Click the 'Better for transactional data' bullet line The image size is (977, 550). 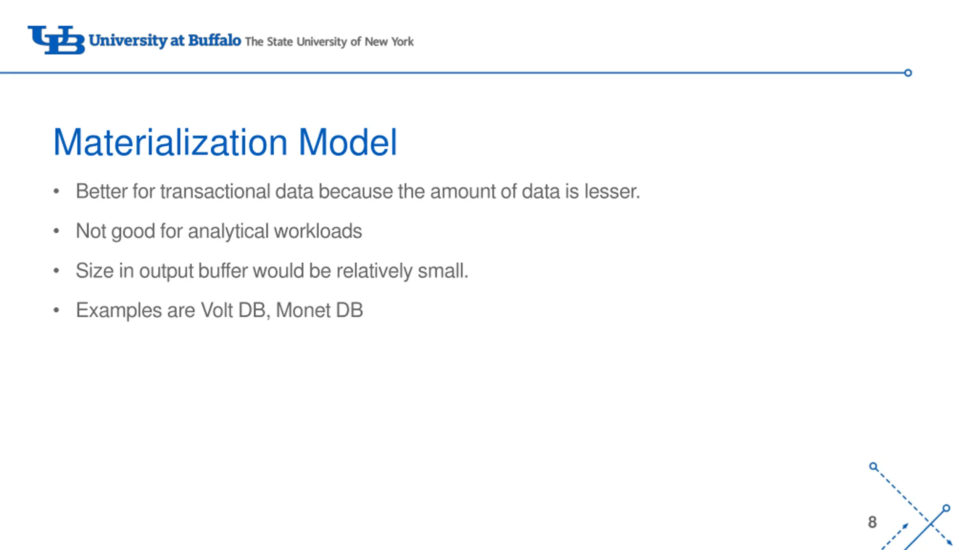click(x=358, y=191)
